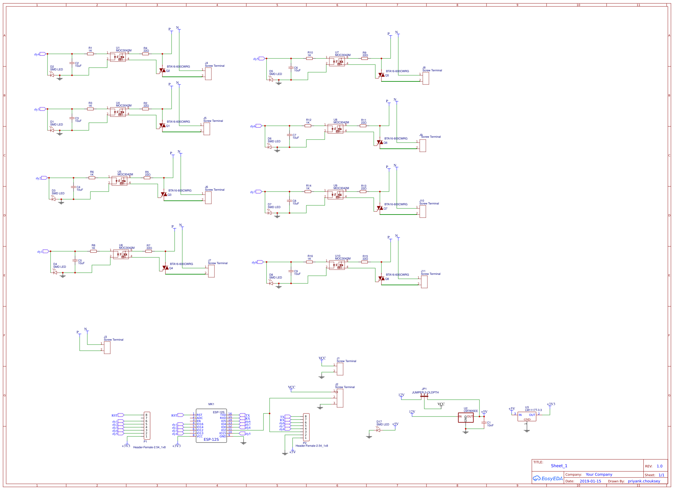Click the P2 female header symbol
This screenshot has width=674, height=490.
tap(306, 427)
